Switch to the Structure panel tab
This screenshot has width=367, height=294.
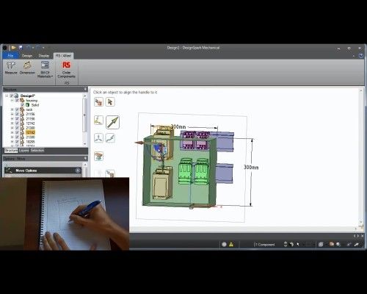[11, 151]
